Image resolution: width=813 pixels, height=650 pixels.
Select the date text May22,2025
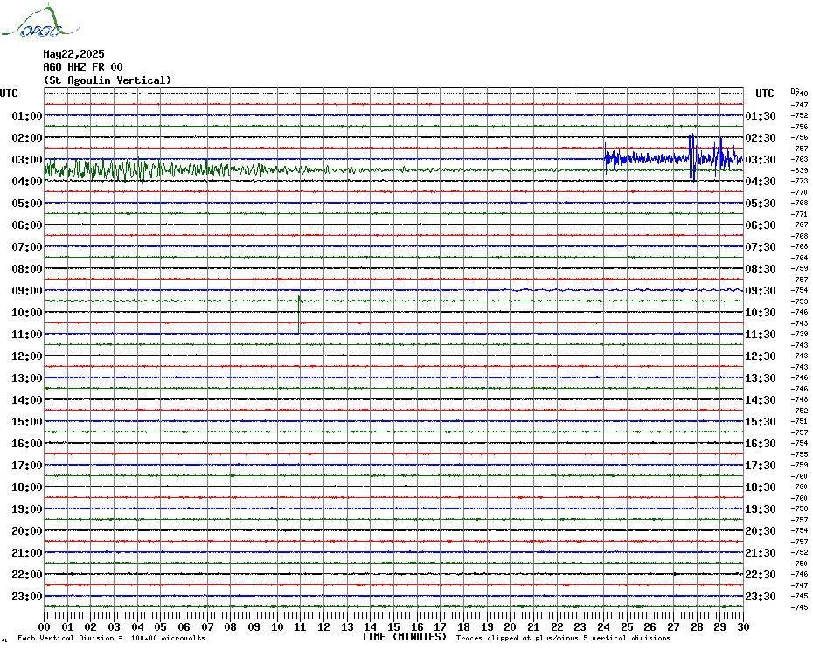pyautogui.click(x=73, y=54)
